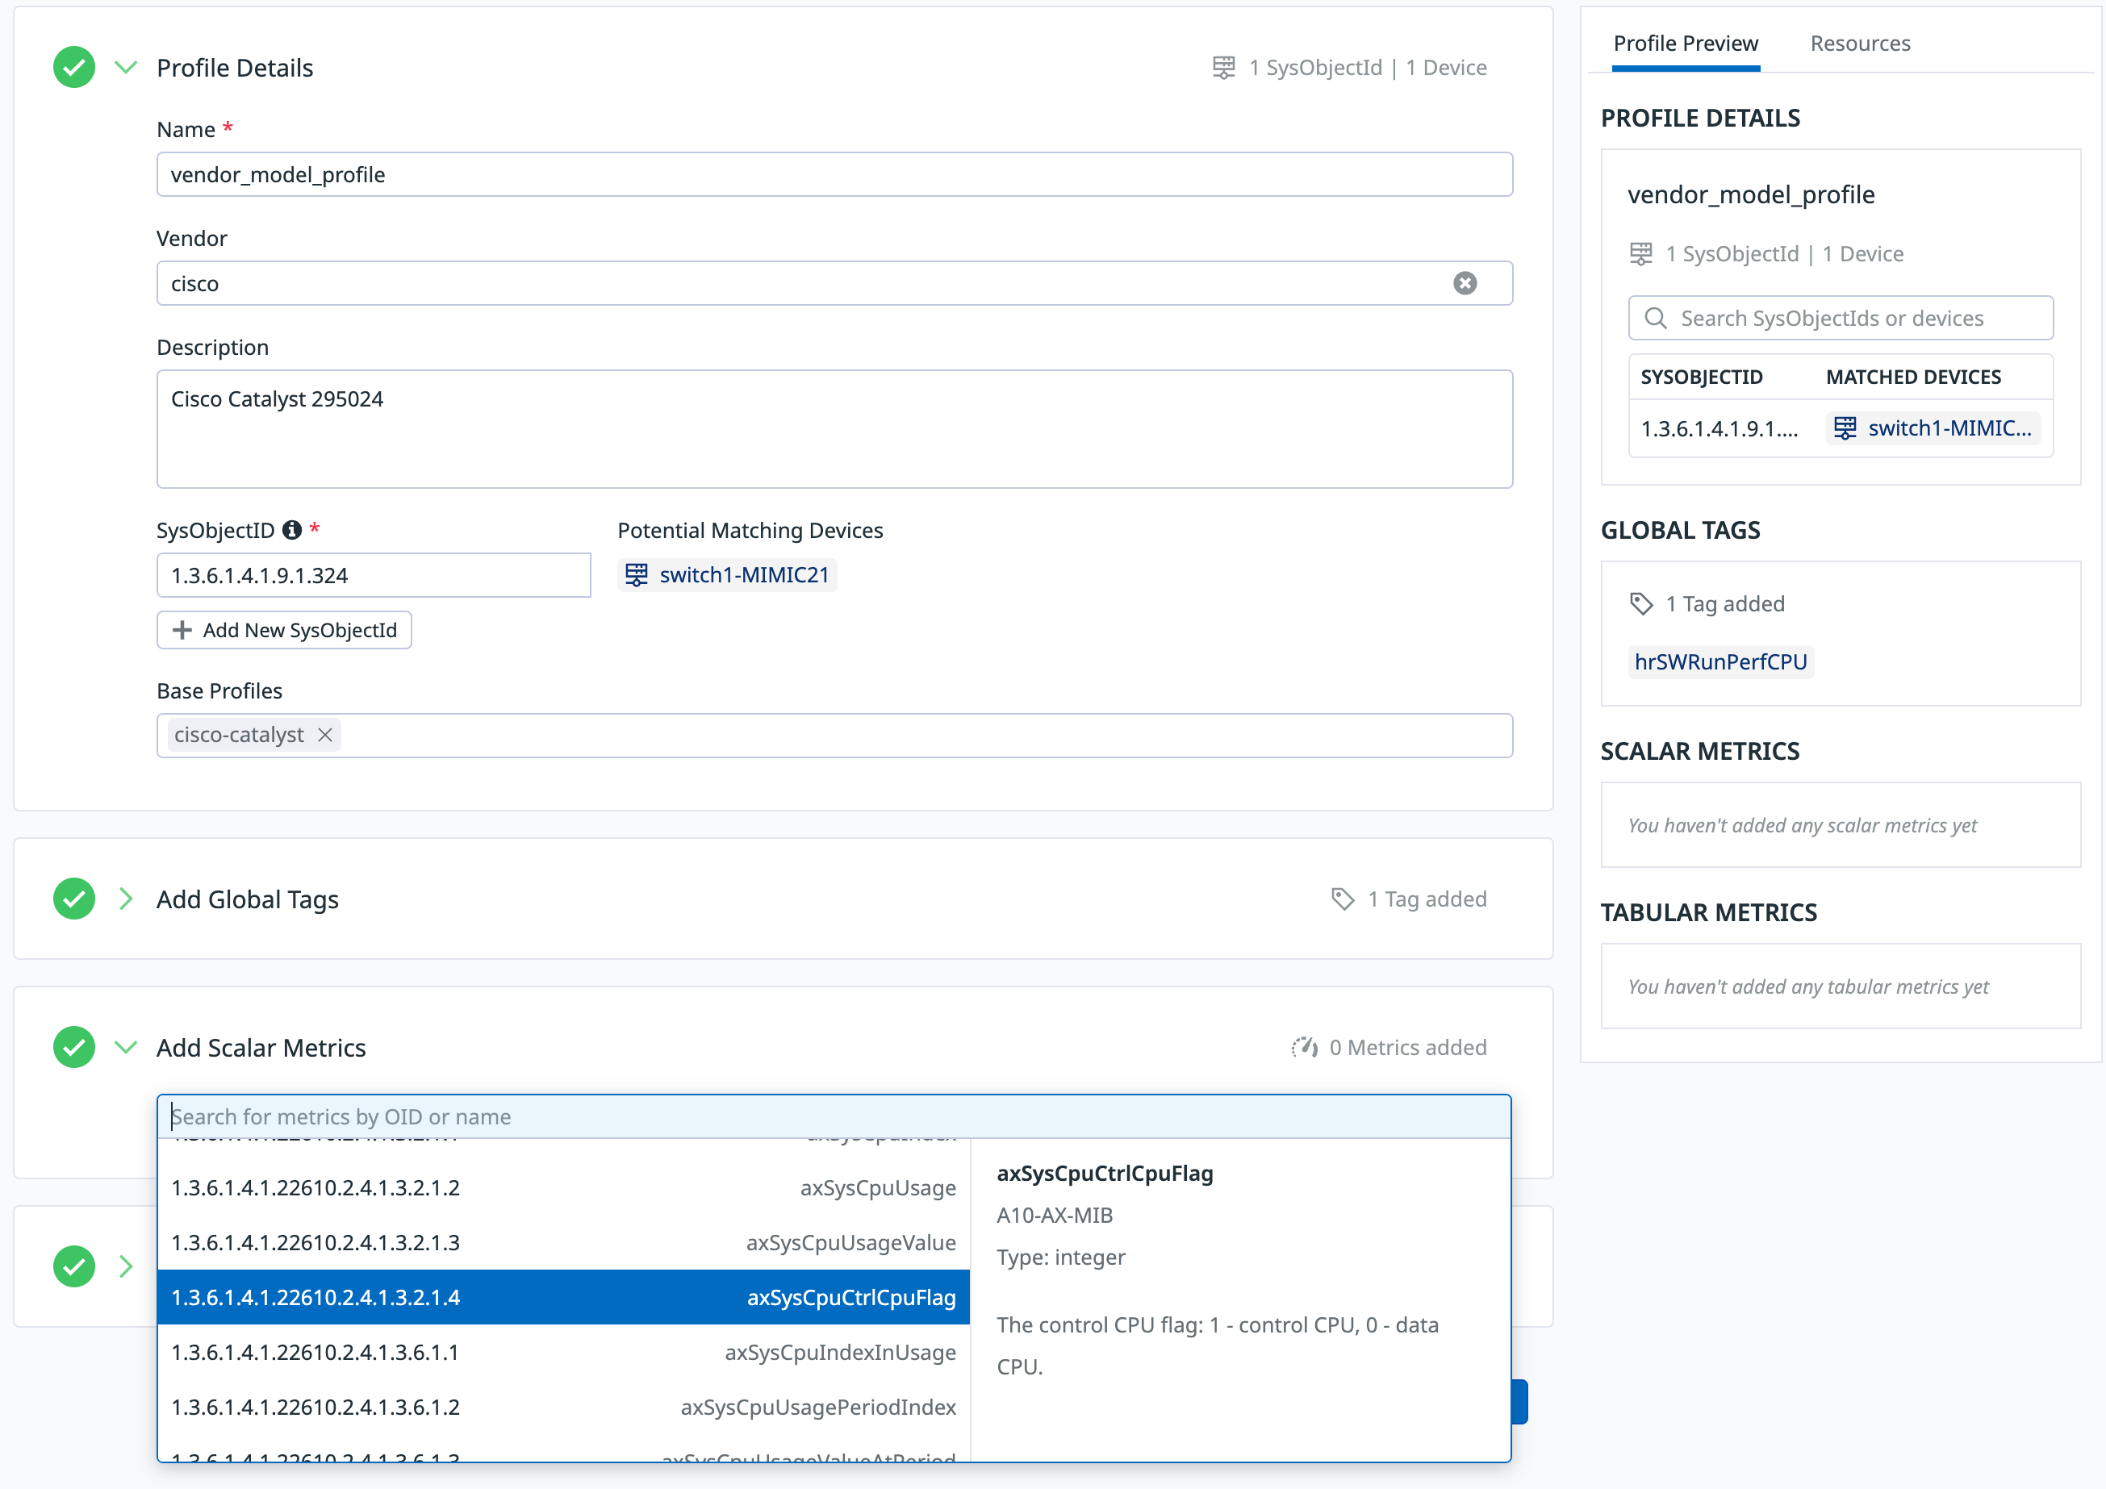The image size is (2106, 1489).
Task: Remove the cisco-catalyst base profile chip
Action: coord(324,734)
